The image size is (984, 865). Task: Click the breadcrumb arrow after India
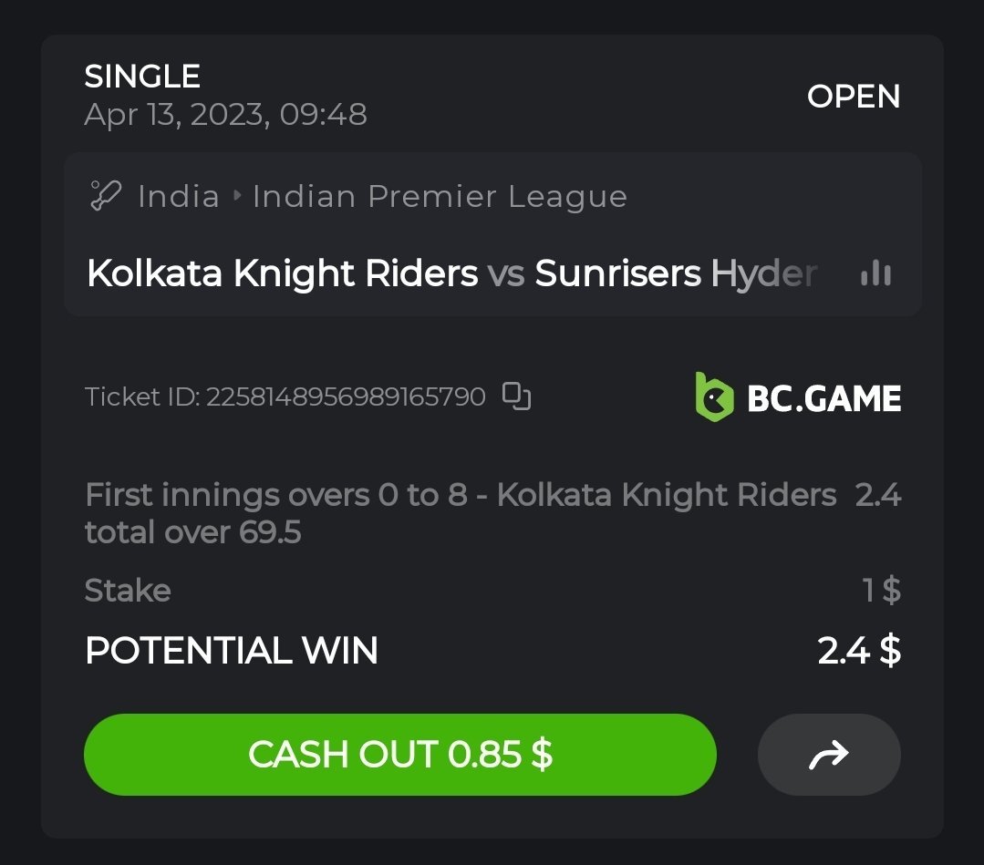(237, 196)
